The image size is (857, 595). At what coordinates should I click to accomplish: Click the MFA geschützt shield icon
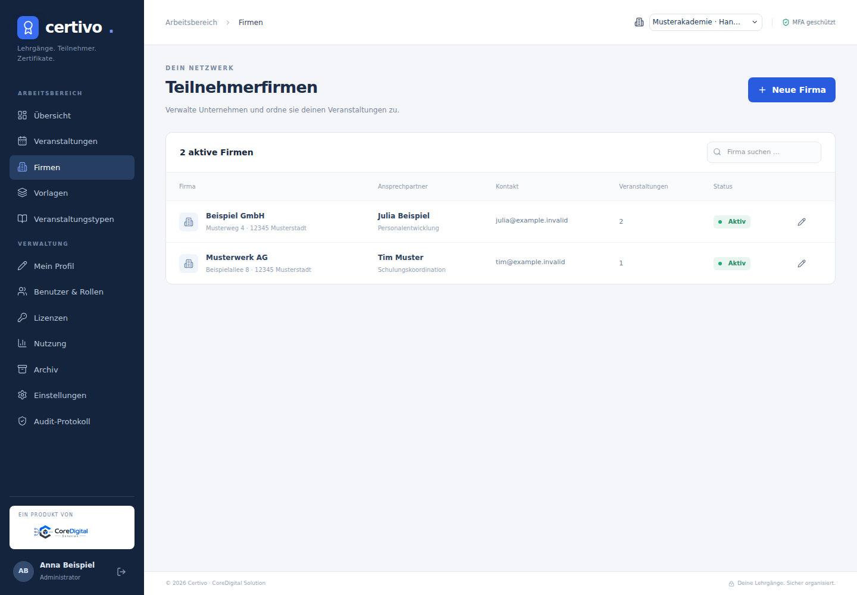tap(786, 23)
